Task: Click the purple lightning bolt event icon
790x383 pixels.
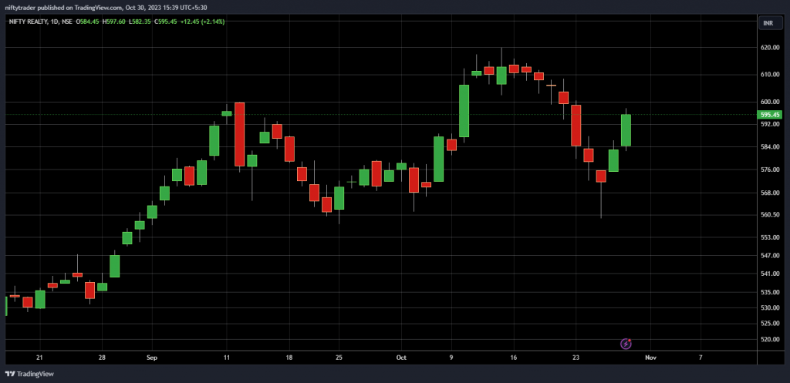Action: pos(626,344)
